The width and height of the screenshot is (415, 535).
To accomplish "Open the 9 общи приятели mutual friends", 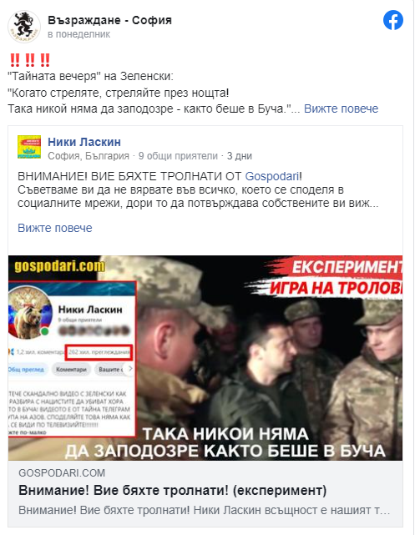I will click(178, 156).
